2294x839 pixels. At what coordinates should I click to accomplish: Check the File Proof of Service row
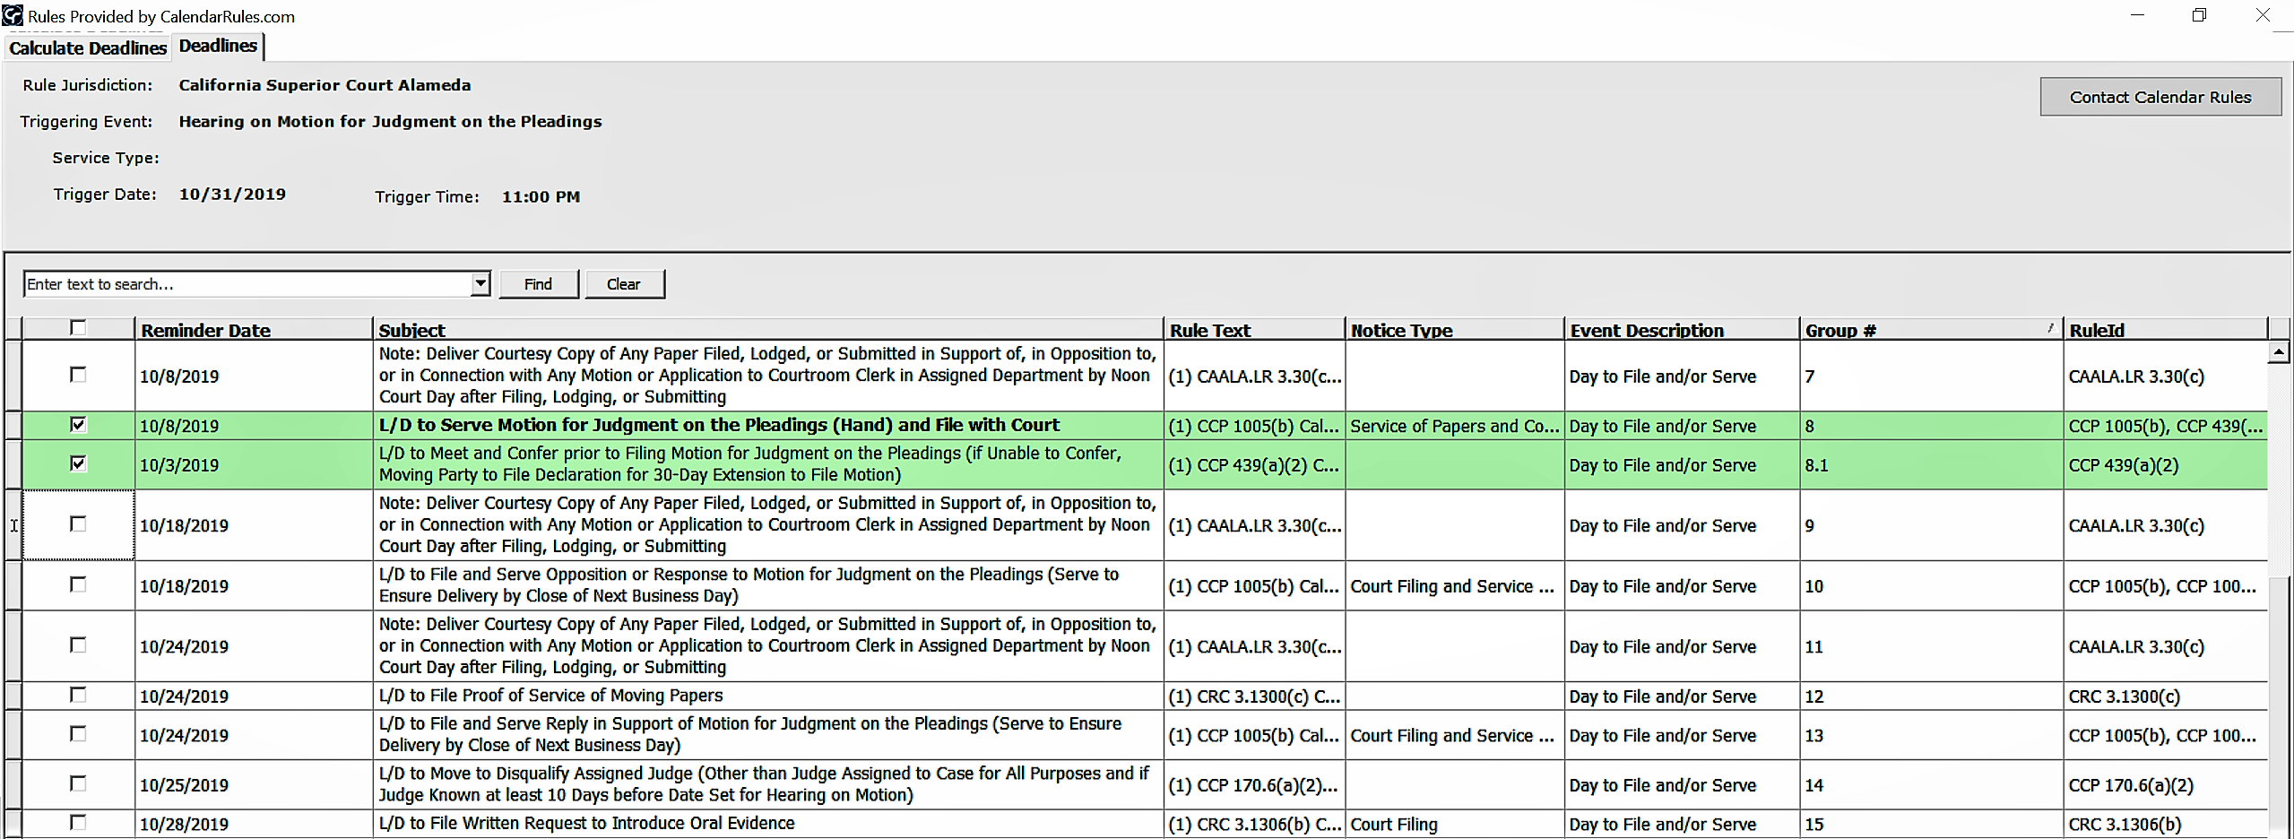78,695
